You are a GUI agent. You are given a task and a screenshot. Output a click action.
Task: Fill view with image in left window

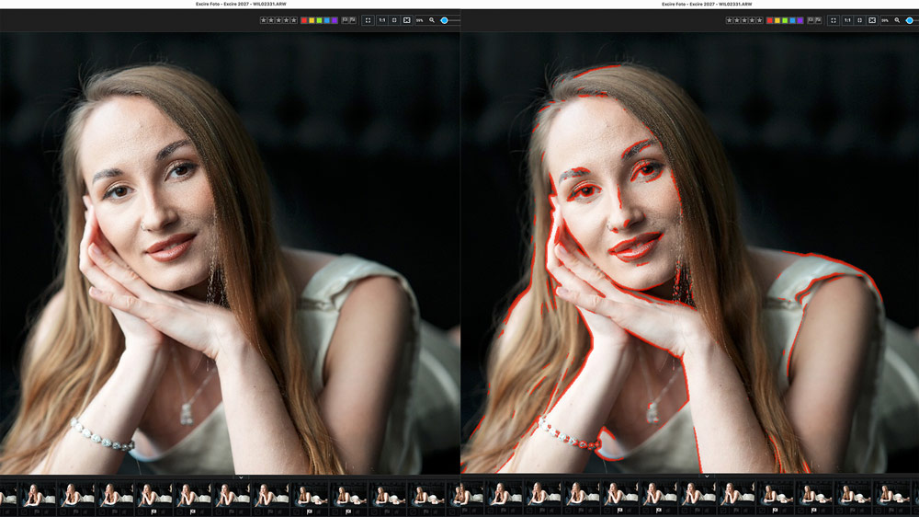pyautogui.click(x=407, y=20)
